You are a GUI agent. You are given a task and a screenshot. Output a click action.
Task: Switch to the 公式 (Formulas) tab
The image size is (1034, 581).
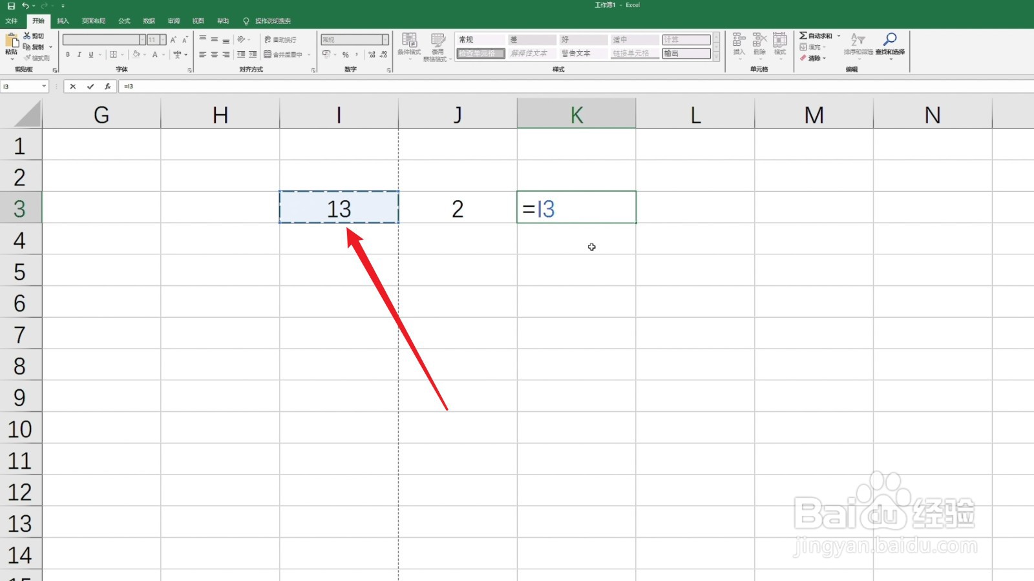[x=124, y=21]
